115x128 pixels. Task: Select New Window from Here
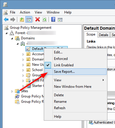(x=73, y=87)
